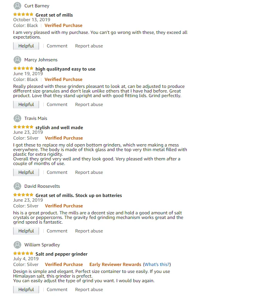Report abuse on Marcy Johnsens' review

click(89, 104)
